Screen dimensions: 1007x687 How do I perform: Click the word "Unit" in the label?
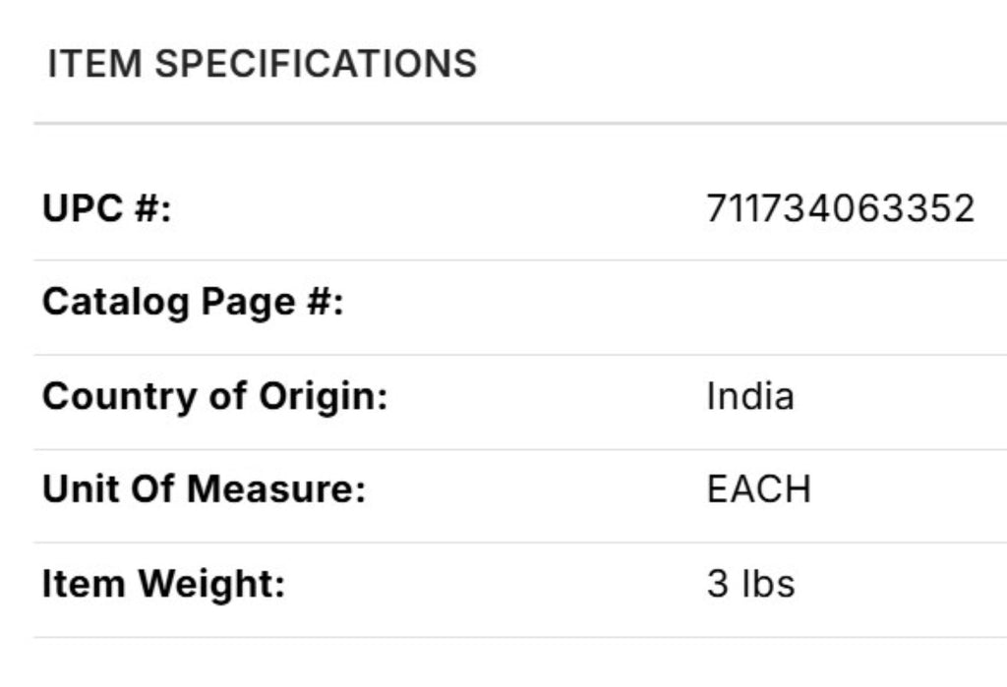tap(75, 488)
